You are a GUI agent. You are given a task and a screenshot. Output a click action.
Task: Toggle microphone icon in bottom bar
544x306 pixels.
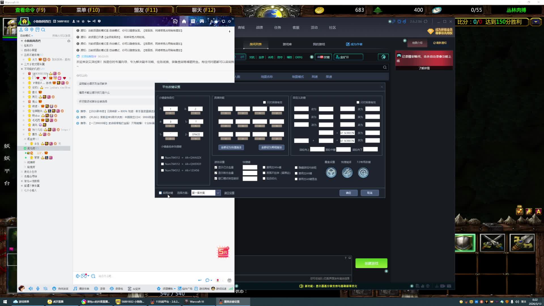(38, 288)
